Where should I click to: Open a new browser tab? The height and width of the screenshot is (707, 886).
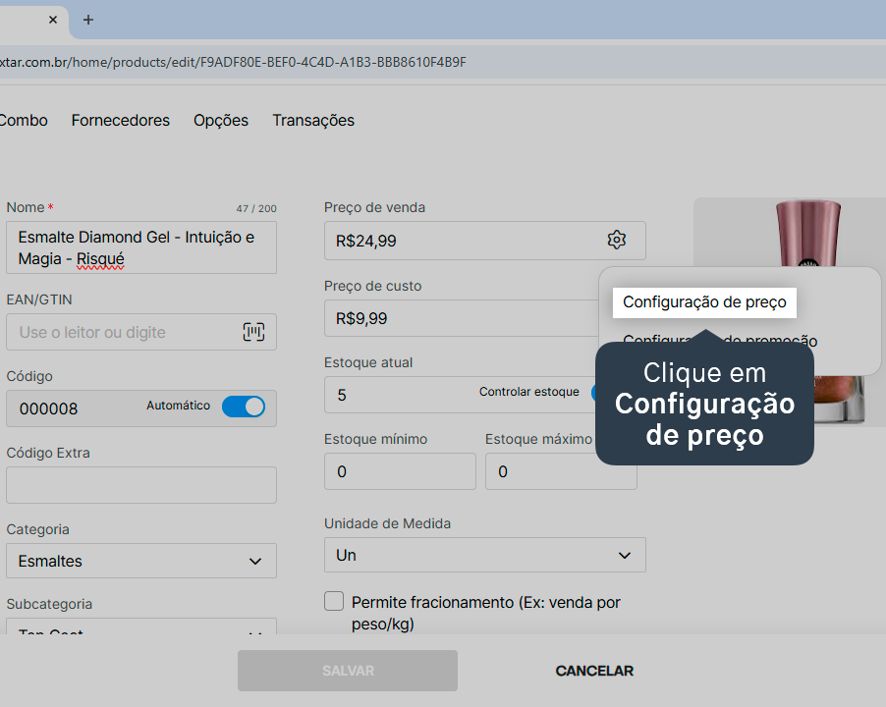(x=88, y=20)
